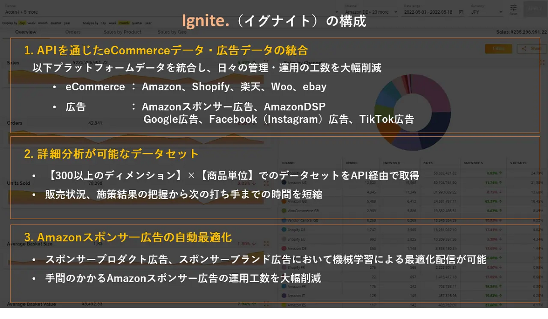Select the Shopify DE channel row
Screen dimensions: 548x319
click(412, 230)
